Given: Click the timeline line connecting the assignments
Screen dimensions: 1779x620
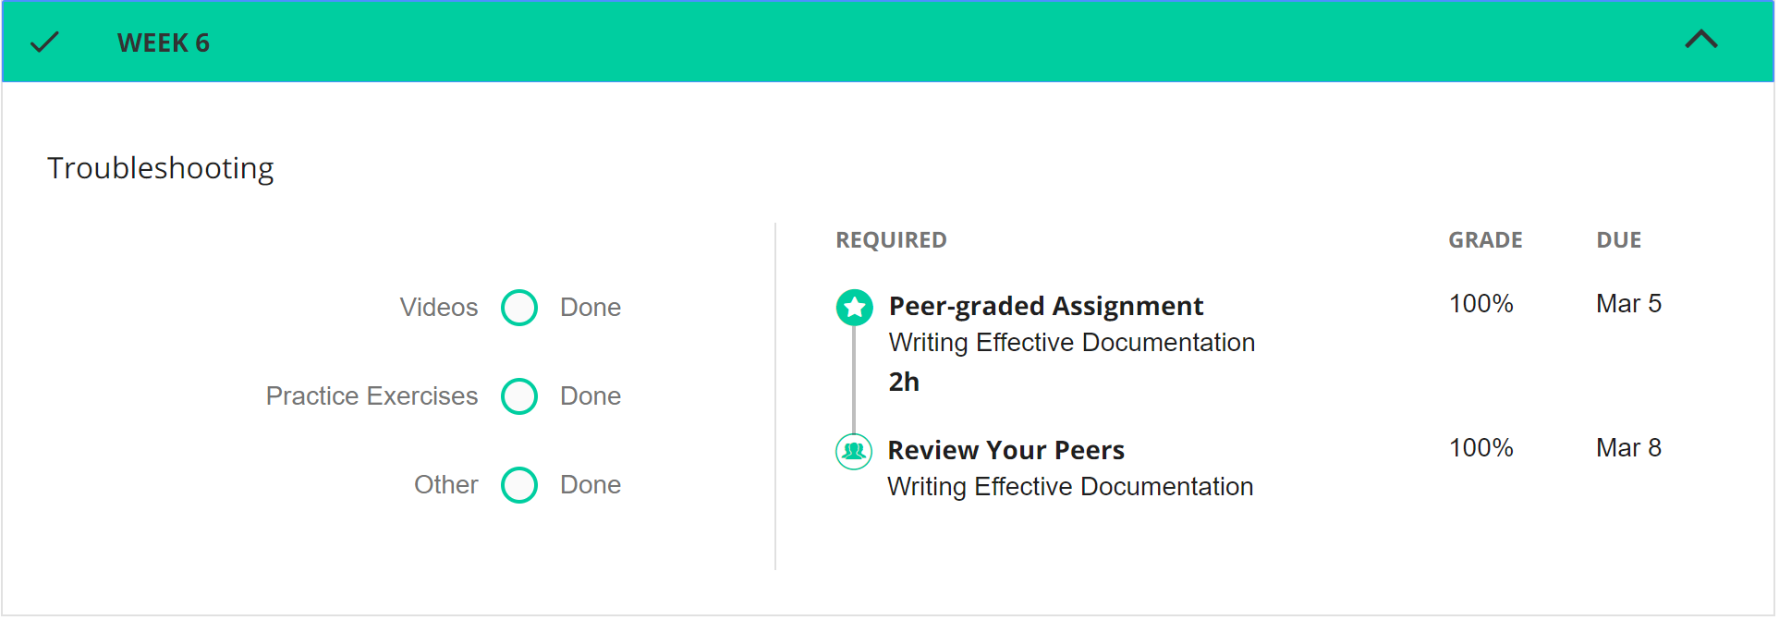Looking at the screenshot, I should click(x=854, y=381).
